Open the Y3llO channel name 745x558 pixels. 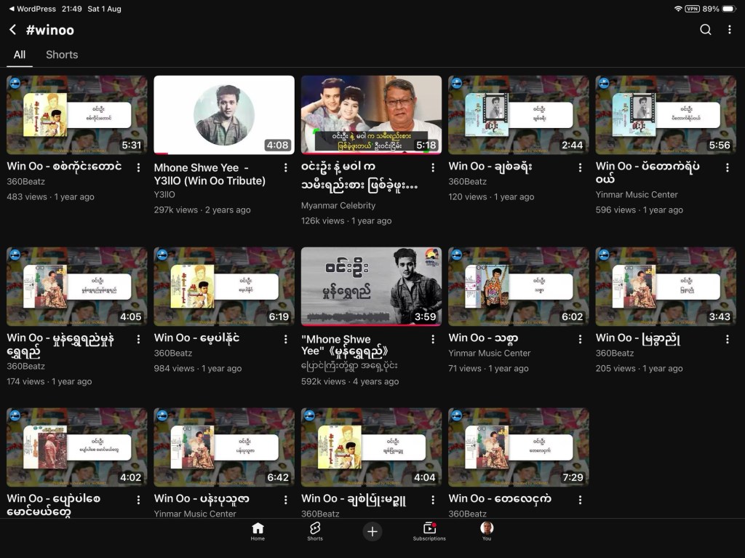(x=164, y=194)
